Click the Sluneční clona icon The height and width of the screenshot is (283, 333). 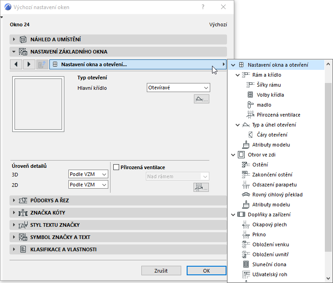[246, 264]
